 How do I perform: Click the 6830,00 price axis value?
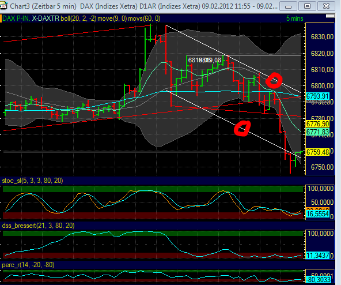point(322,37)
